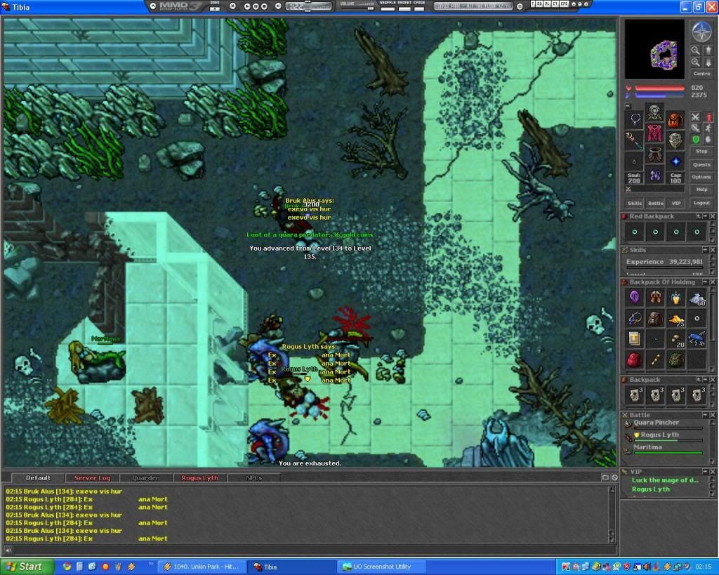Select the shield in the equipment slot

(x=675, y=141)
